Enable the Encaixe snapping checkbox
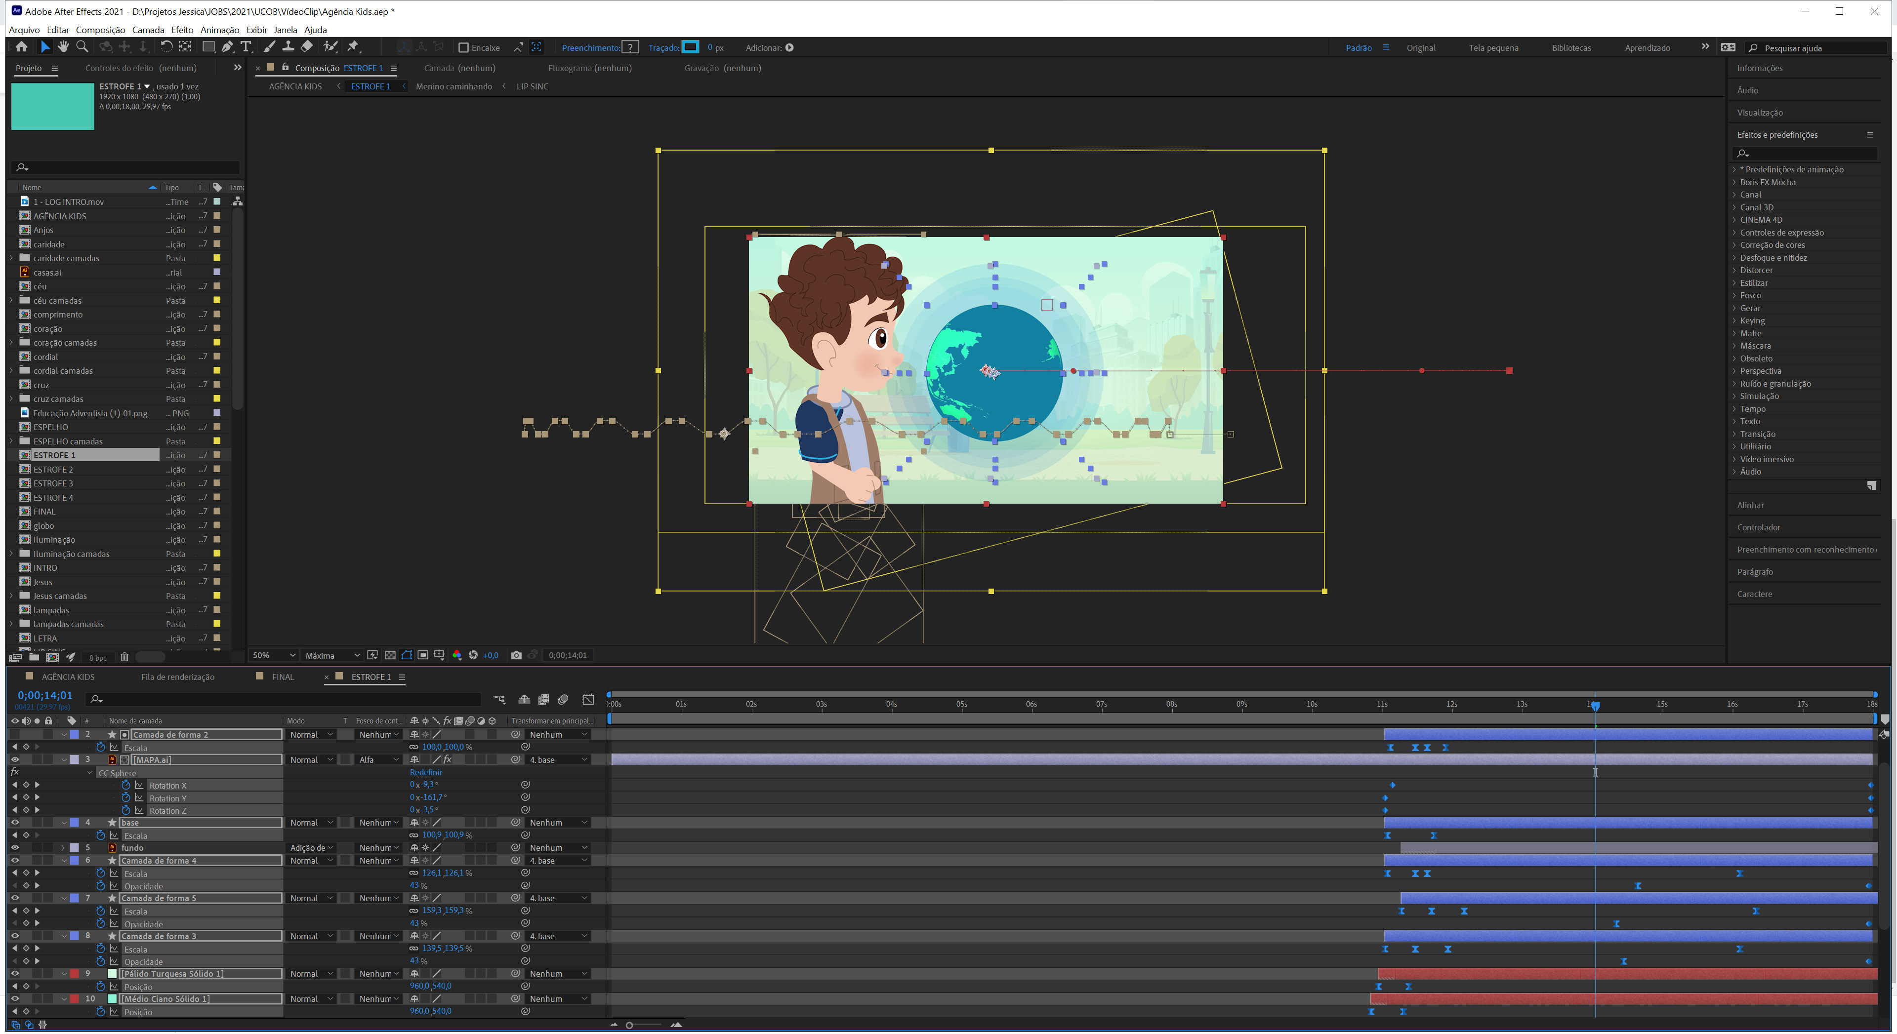 [463, 48]
